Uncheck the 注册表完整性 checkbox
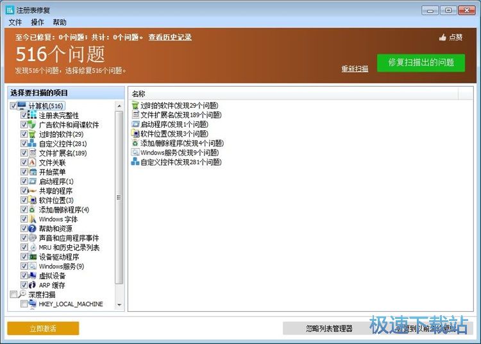The image size is (481, 344). point(24,115)
